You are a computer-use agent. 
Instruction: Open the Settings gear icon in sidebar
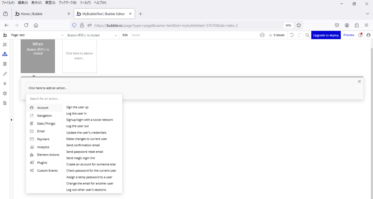[x=5, y=93]
